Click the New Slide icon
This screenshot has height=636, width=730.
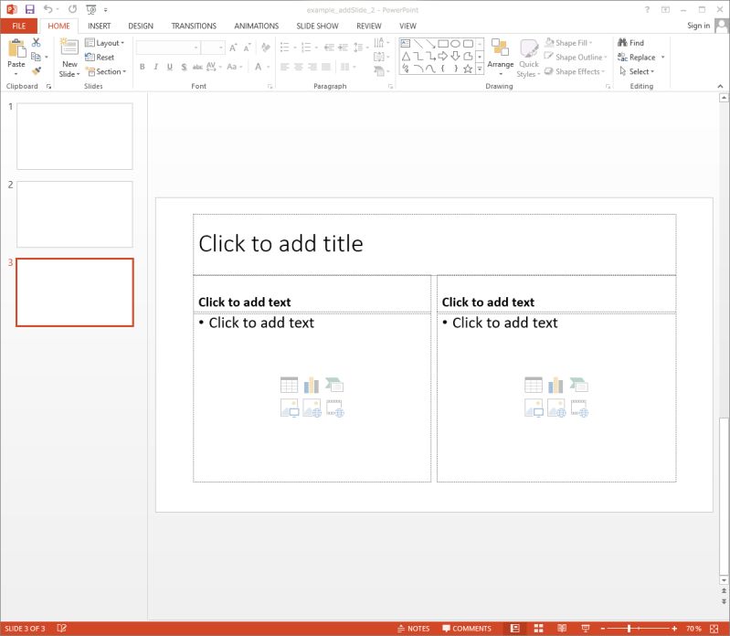(69, 48)
